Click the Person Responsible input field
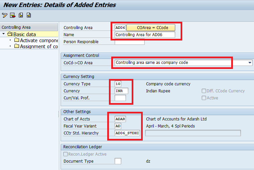Viewport: 254px width, 170px height. [x=130, y=42]
